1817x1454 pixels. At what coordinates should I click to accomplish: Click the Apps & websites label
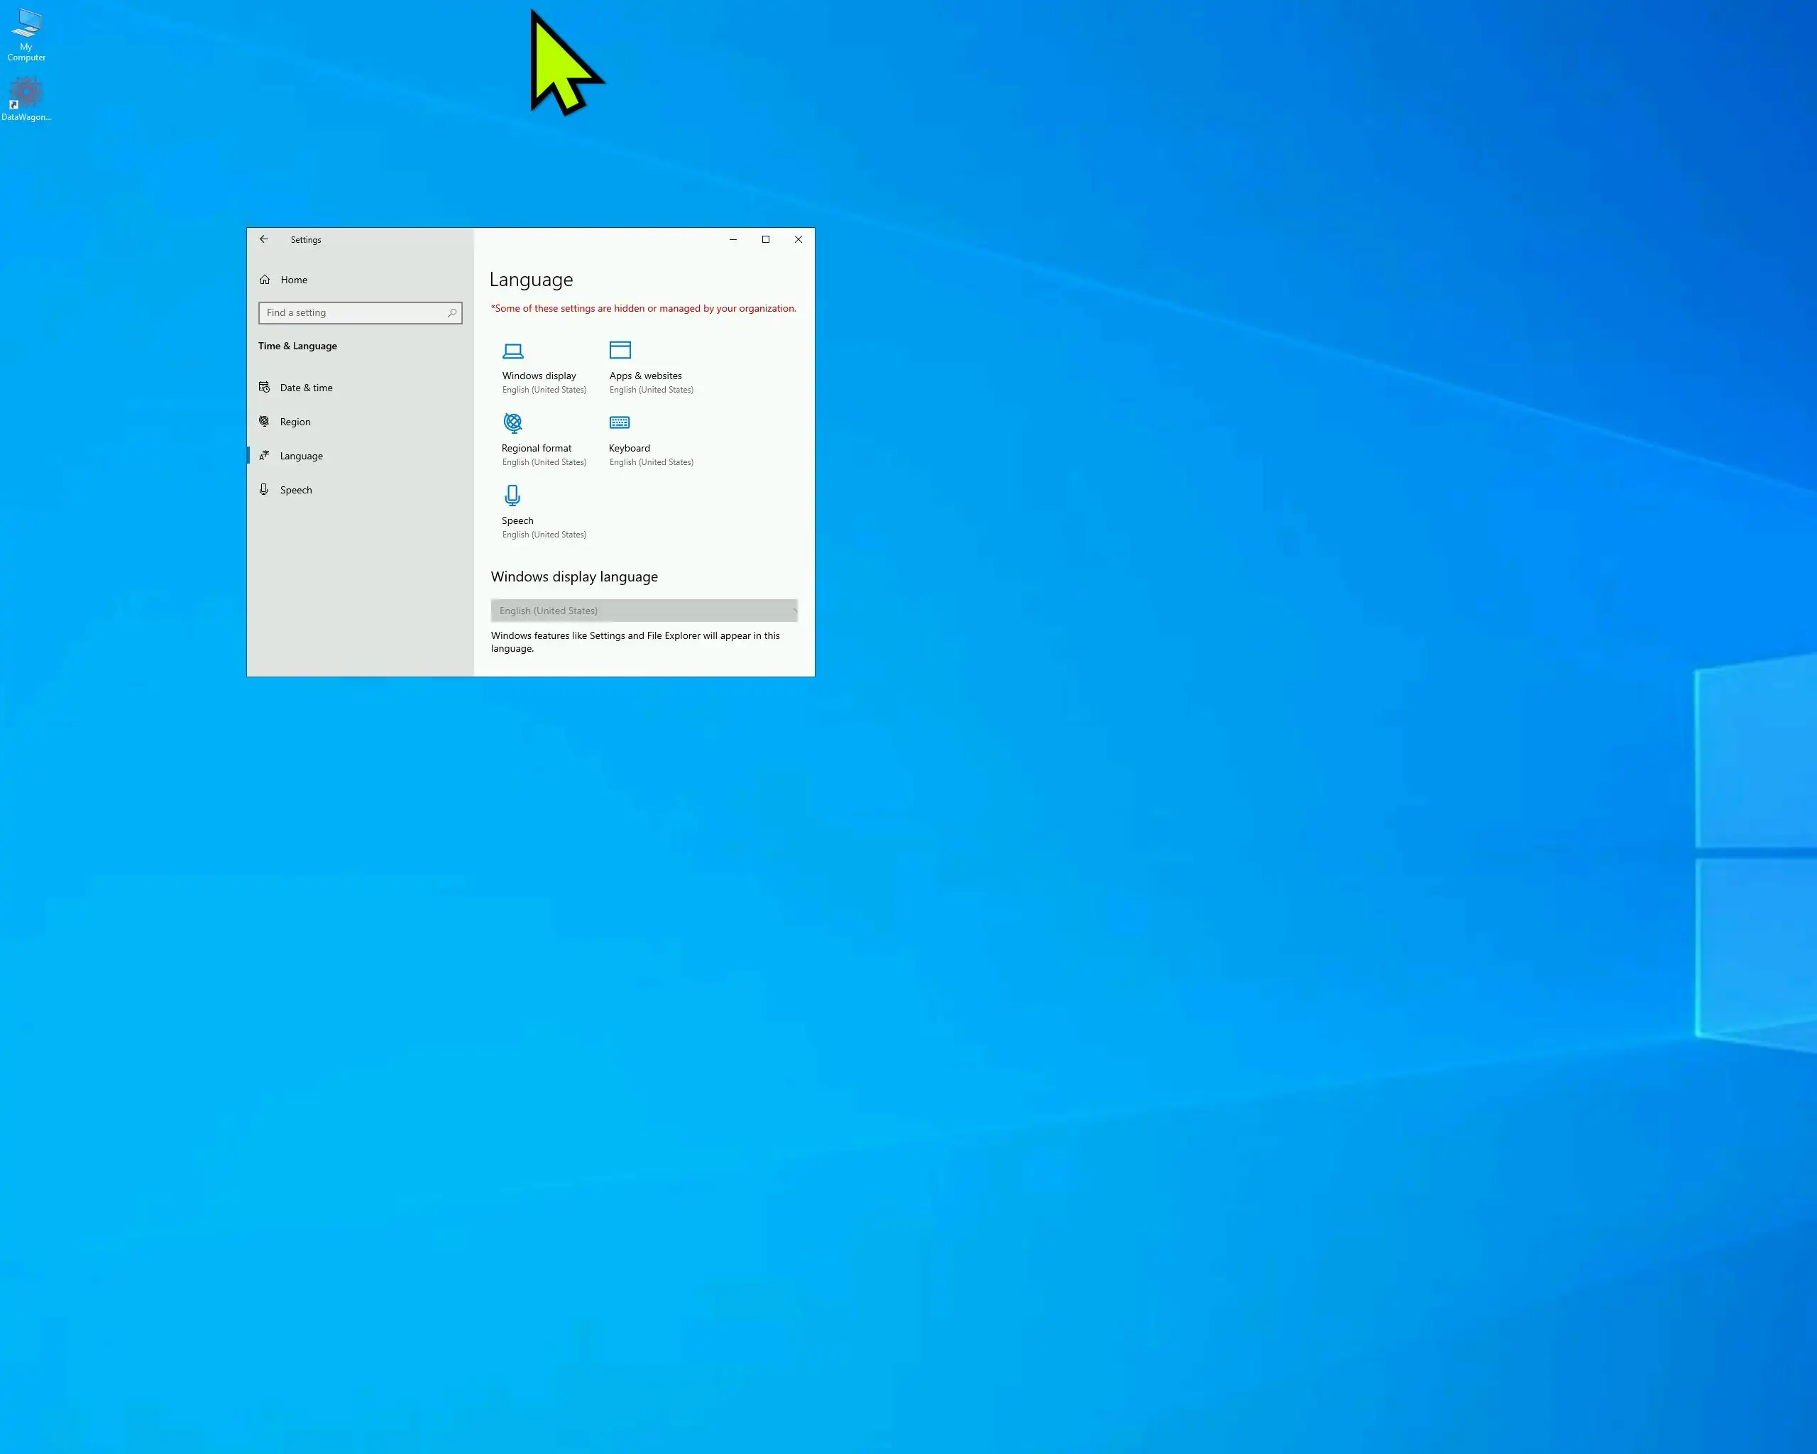click(646, 376)
